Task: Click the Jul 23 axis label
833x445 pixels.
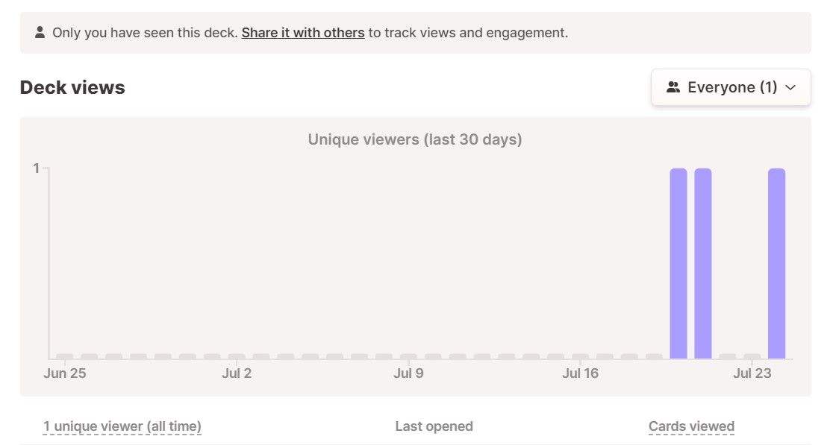Action: pyautogui.click(x=752, y=373)
